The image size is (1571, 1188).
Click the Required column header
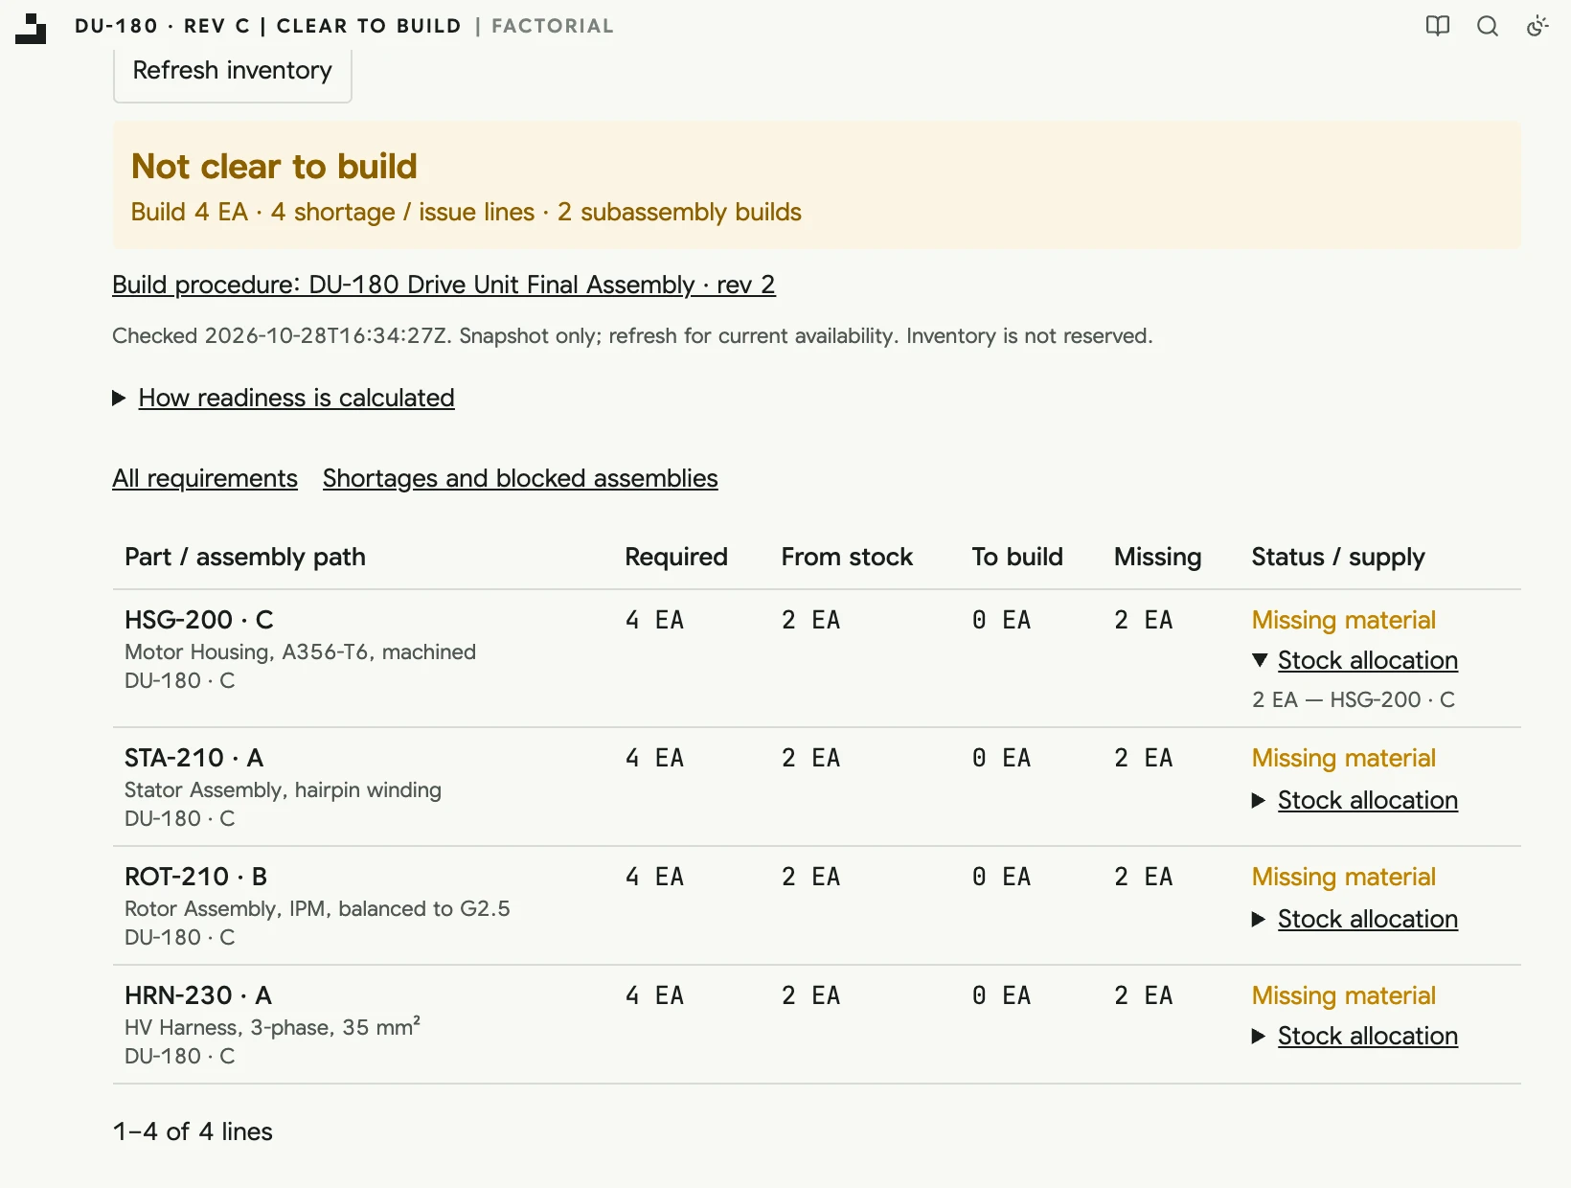point(676,557)
